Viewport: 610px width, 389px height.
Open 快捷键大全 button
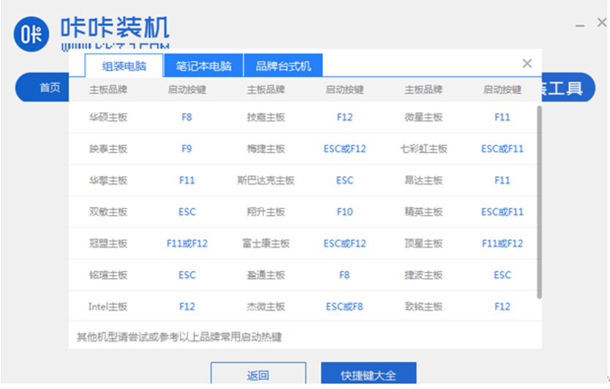coord(368,375)
